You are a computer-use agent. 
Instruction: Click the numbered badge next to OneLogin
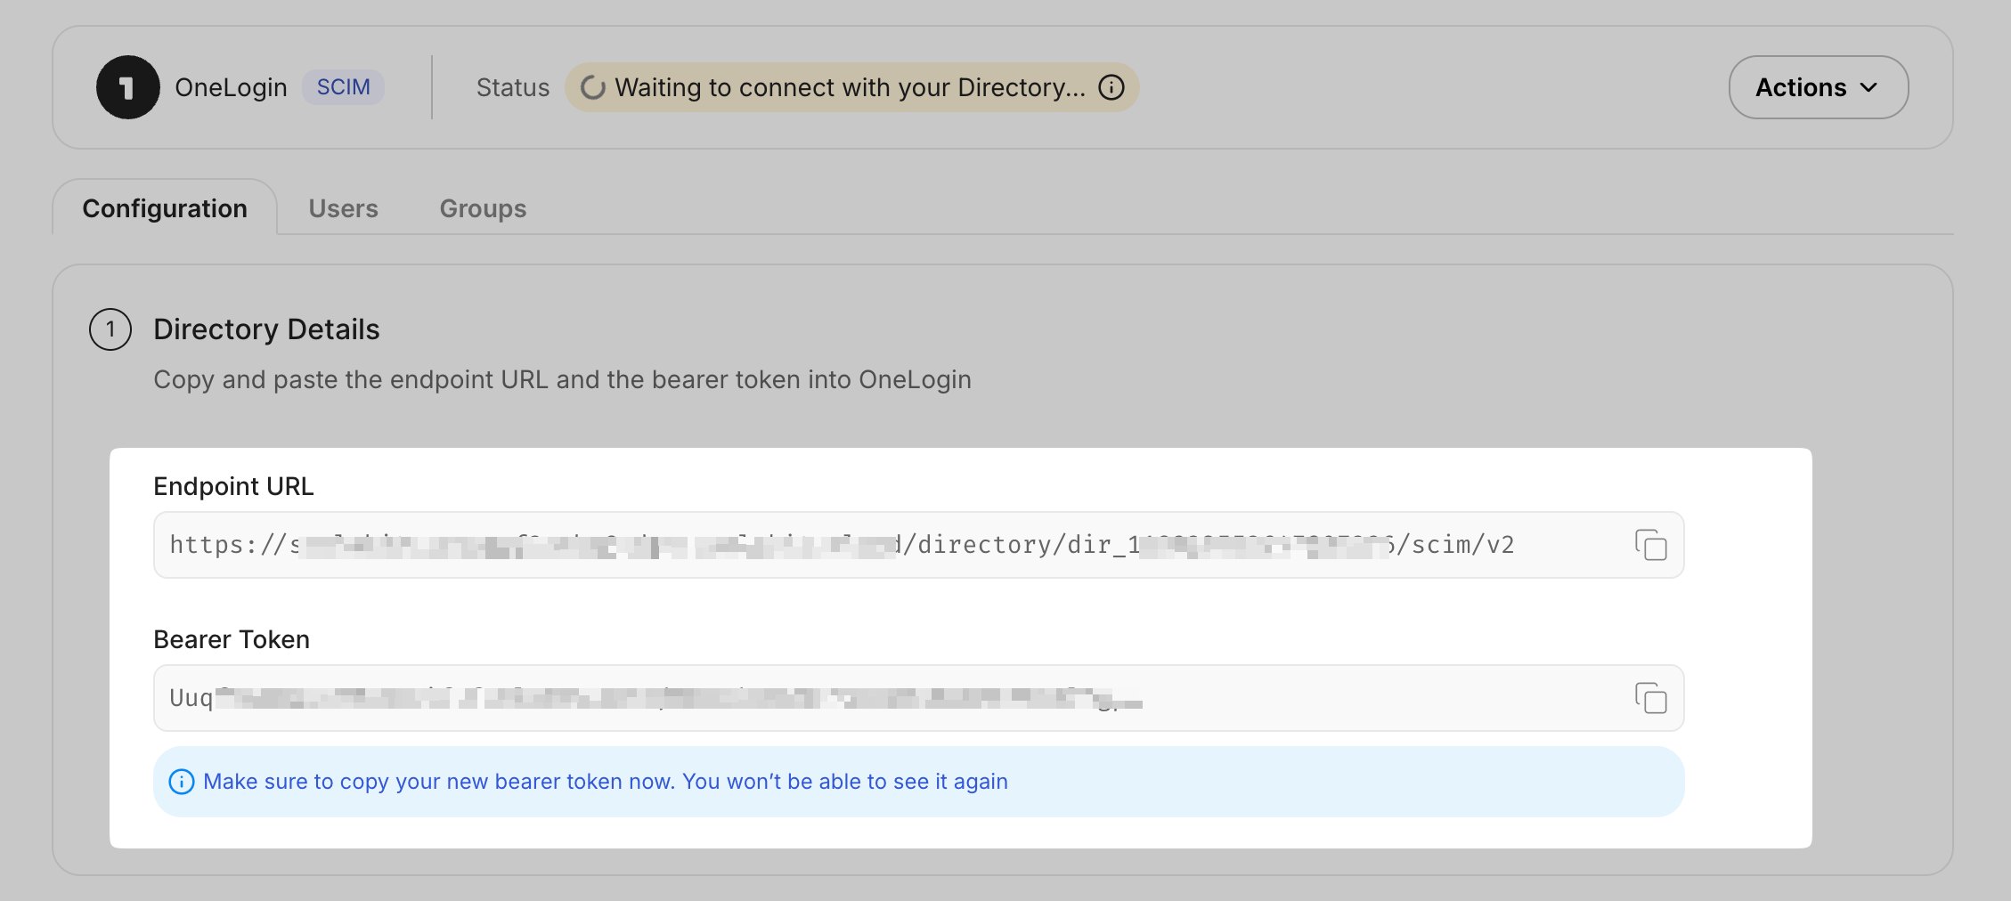[127, 87]
